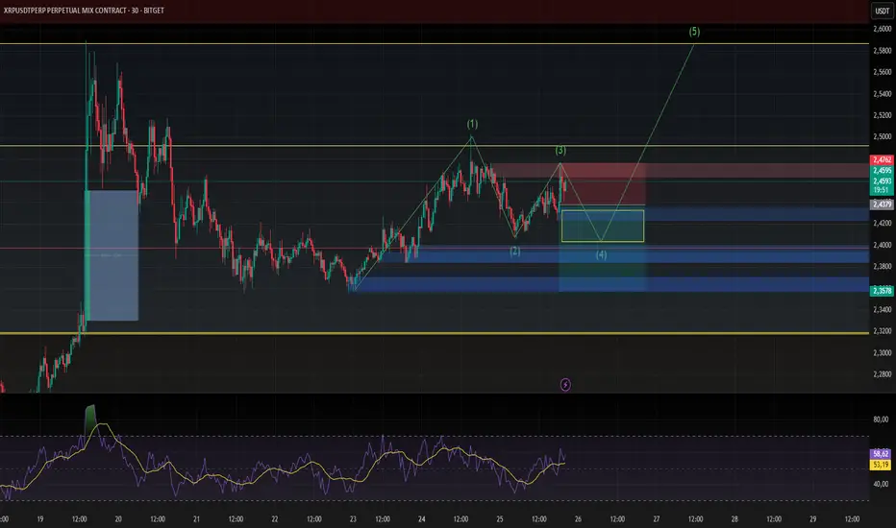Click date 29 on the time axis
This screenshot has width=896, height=528.
tap(813, 519)
